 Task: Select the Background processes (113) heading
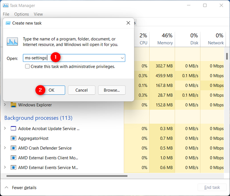[x=38, y=118]
